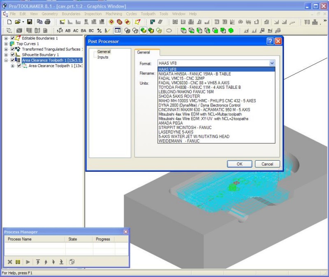Expand the Silhouette Boundary 1 tree node
The height and width of the screenshot is (277, 329).
6,55
